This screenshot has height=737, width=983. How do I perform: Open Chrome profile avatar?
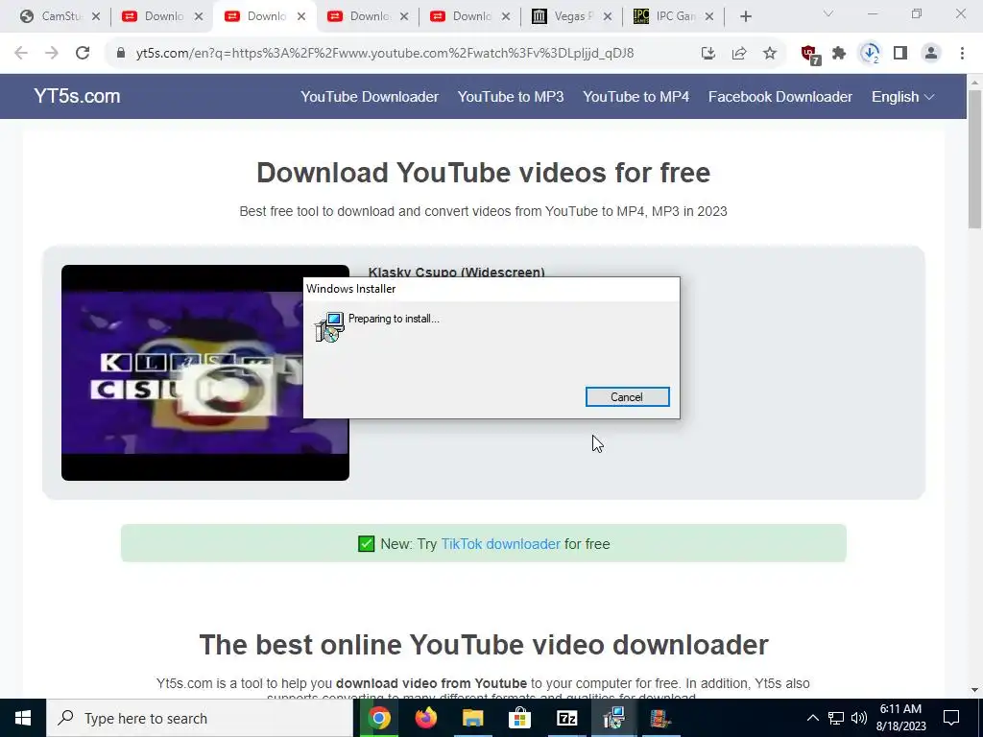[931, 54]
